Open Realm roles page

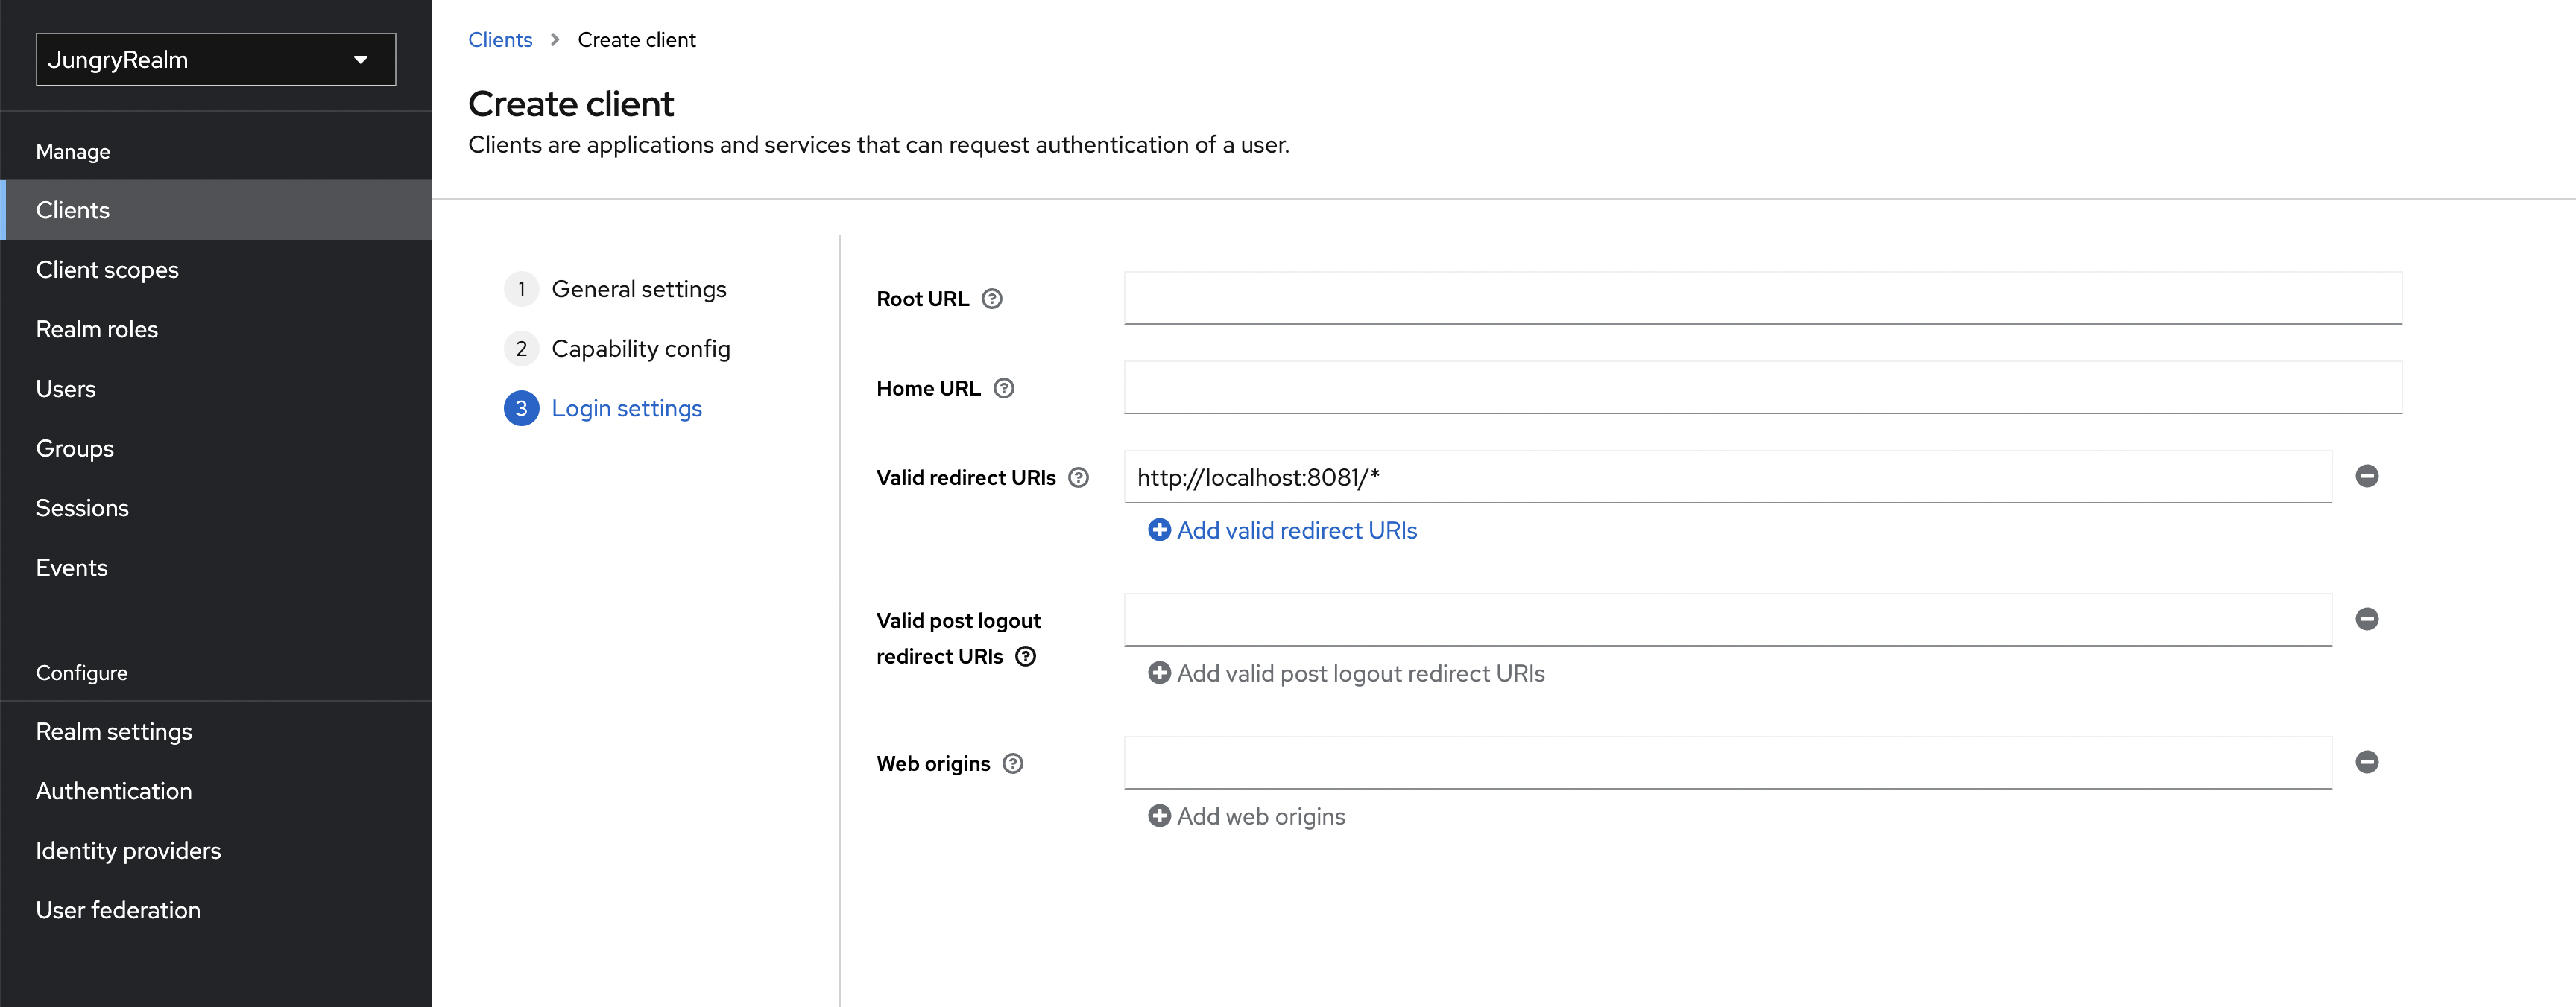216,330
